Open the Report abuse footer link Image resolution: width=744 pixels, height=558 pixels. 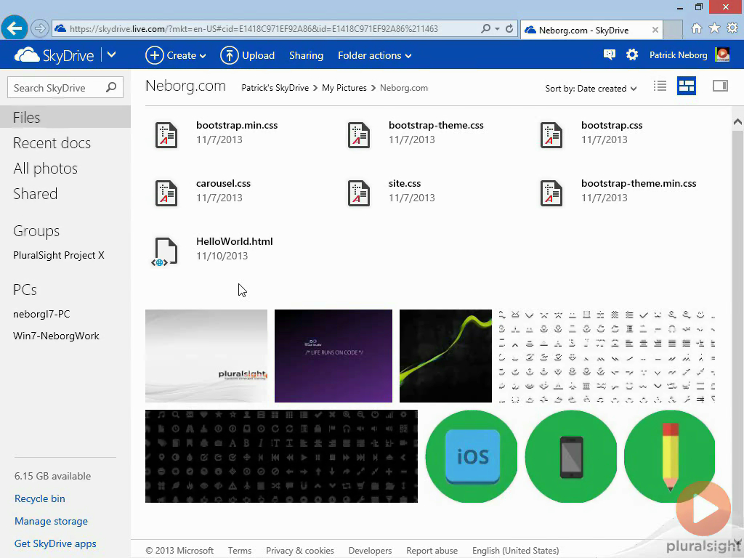[x=432, y=551]
